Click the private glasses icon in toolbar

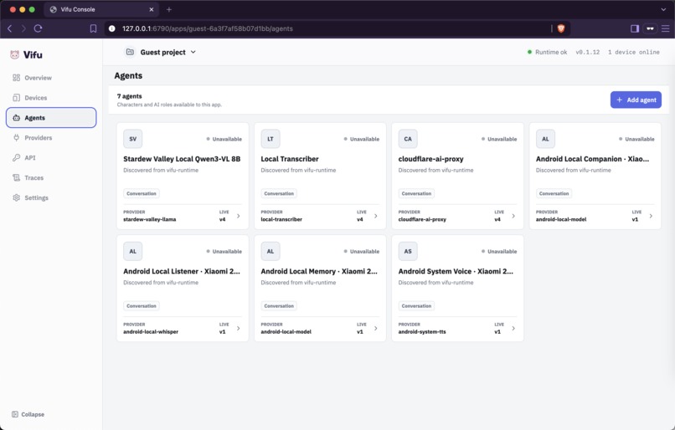pos(650,28)
